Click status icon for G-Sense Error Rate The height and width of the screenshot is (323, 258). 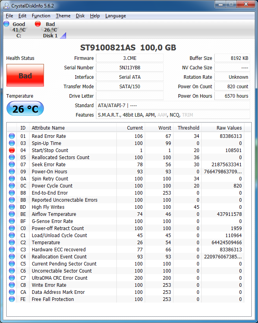coord(12,221)
